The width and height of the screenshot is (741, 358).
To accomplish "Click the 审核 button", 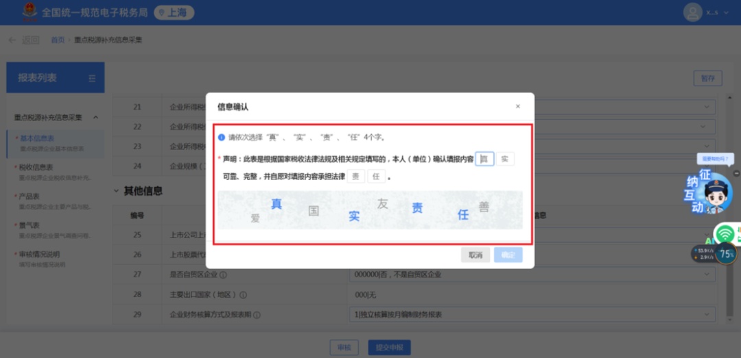I will tap(344, 348).
